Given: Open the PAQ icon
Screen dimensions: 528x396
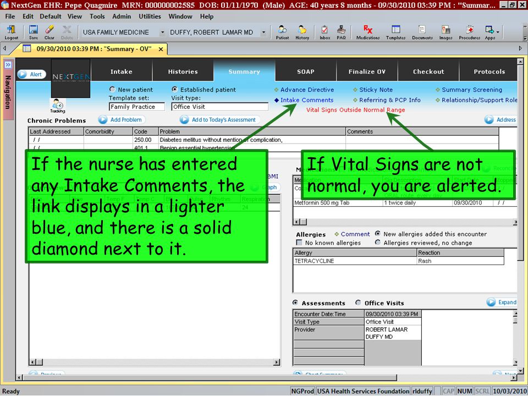Looking at the screenshot, I should click(x=341, y=32).
